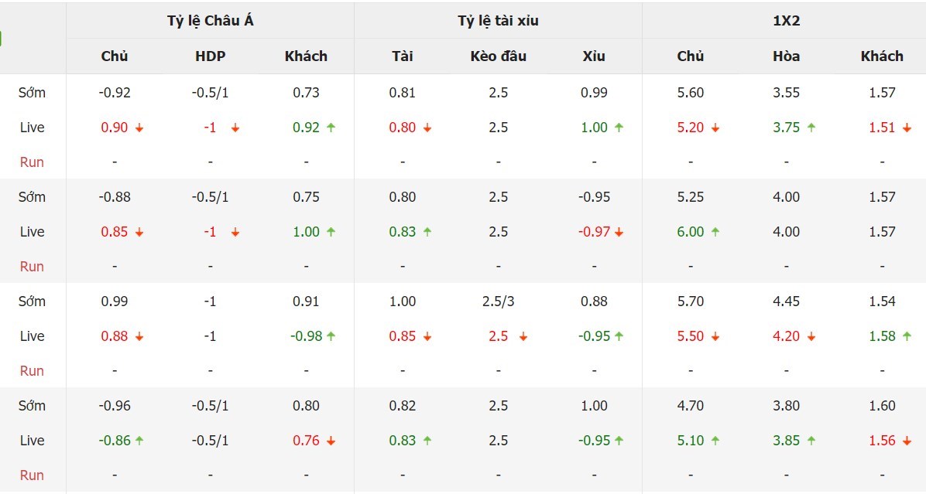This screenshot has width=926, height=494.
Task: Select the 1X2 header
Action: [786, 21]
